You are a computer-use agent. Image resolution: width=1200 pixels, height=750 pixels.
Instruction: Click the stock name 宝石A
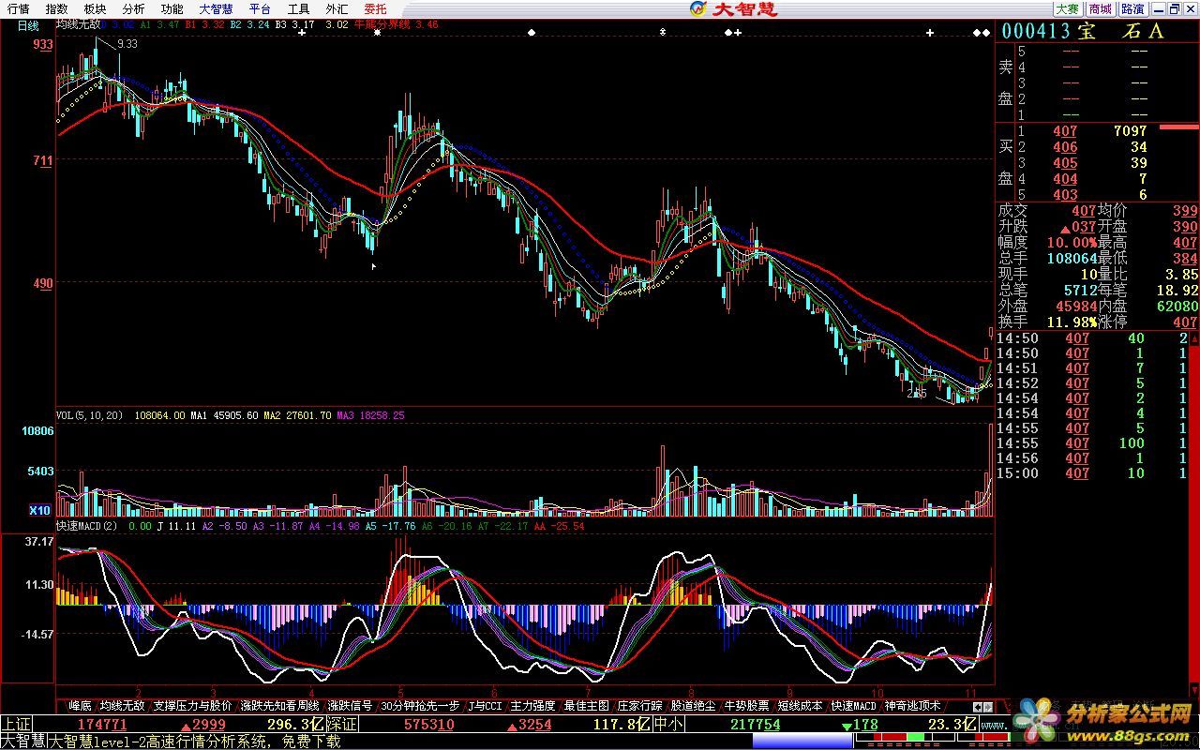tap(1121, 31)
